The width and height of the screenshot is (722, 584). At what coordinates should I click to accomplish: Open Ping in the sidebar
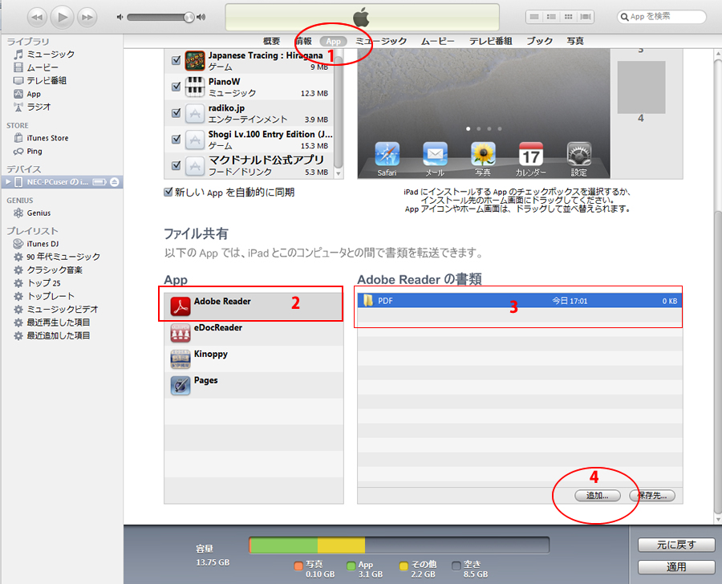tap(27, 151)
